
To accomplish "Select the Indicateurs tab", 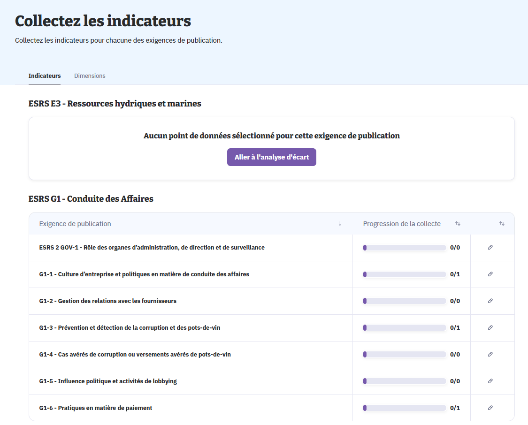I will (45, 76).
